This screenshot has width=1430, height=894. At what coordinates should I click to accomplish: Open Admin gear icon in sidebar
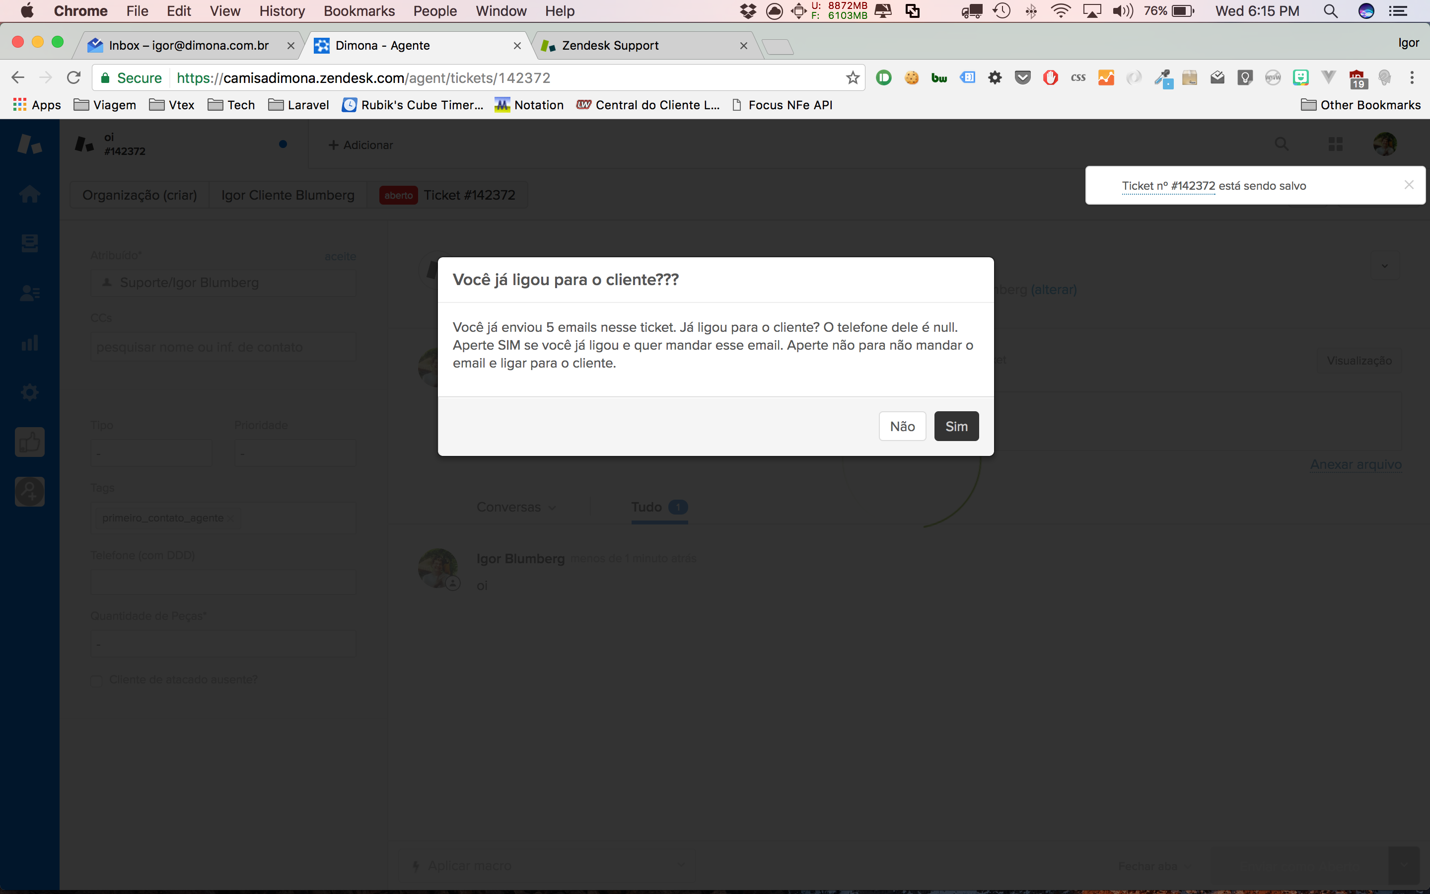[x=30, y=392]
